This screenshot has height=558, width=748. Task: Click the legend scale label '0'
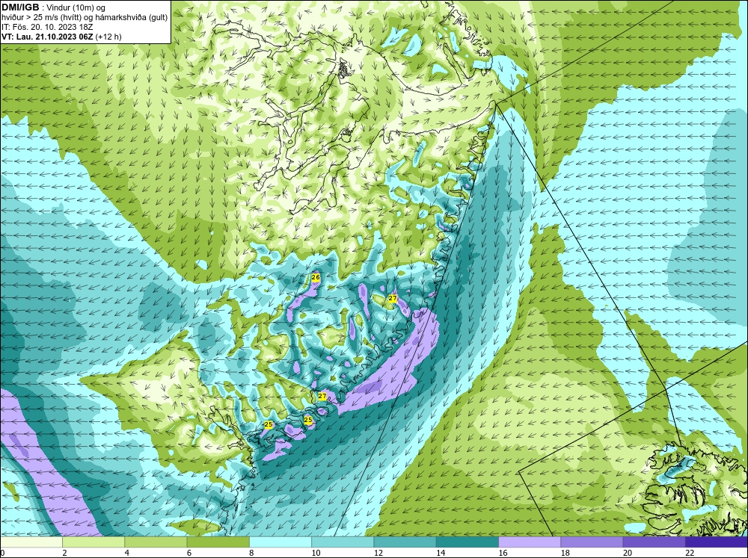pos(3,553)
